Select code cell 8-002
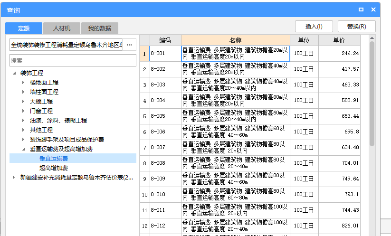The height and width of the screenshot is (236, 391). [x=165, y=69]
